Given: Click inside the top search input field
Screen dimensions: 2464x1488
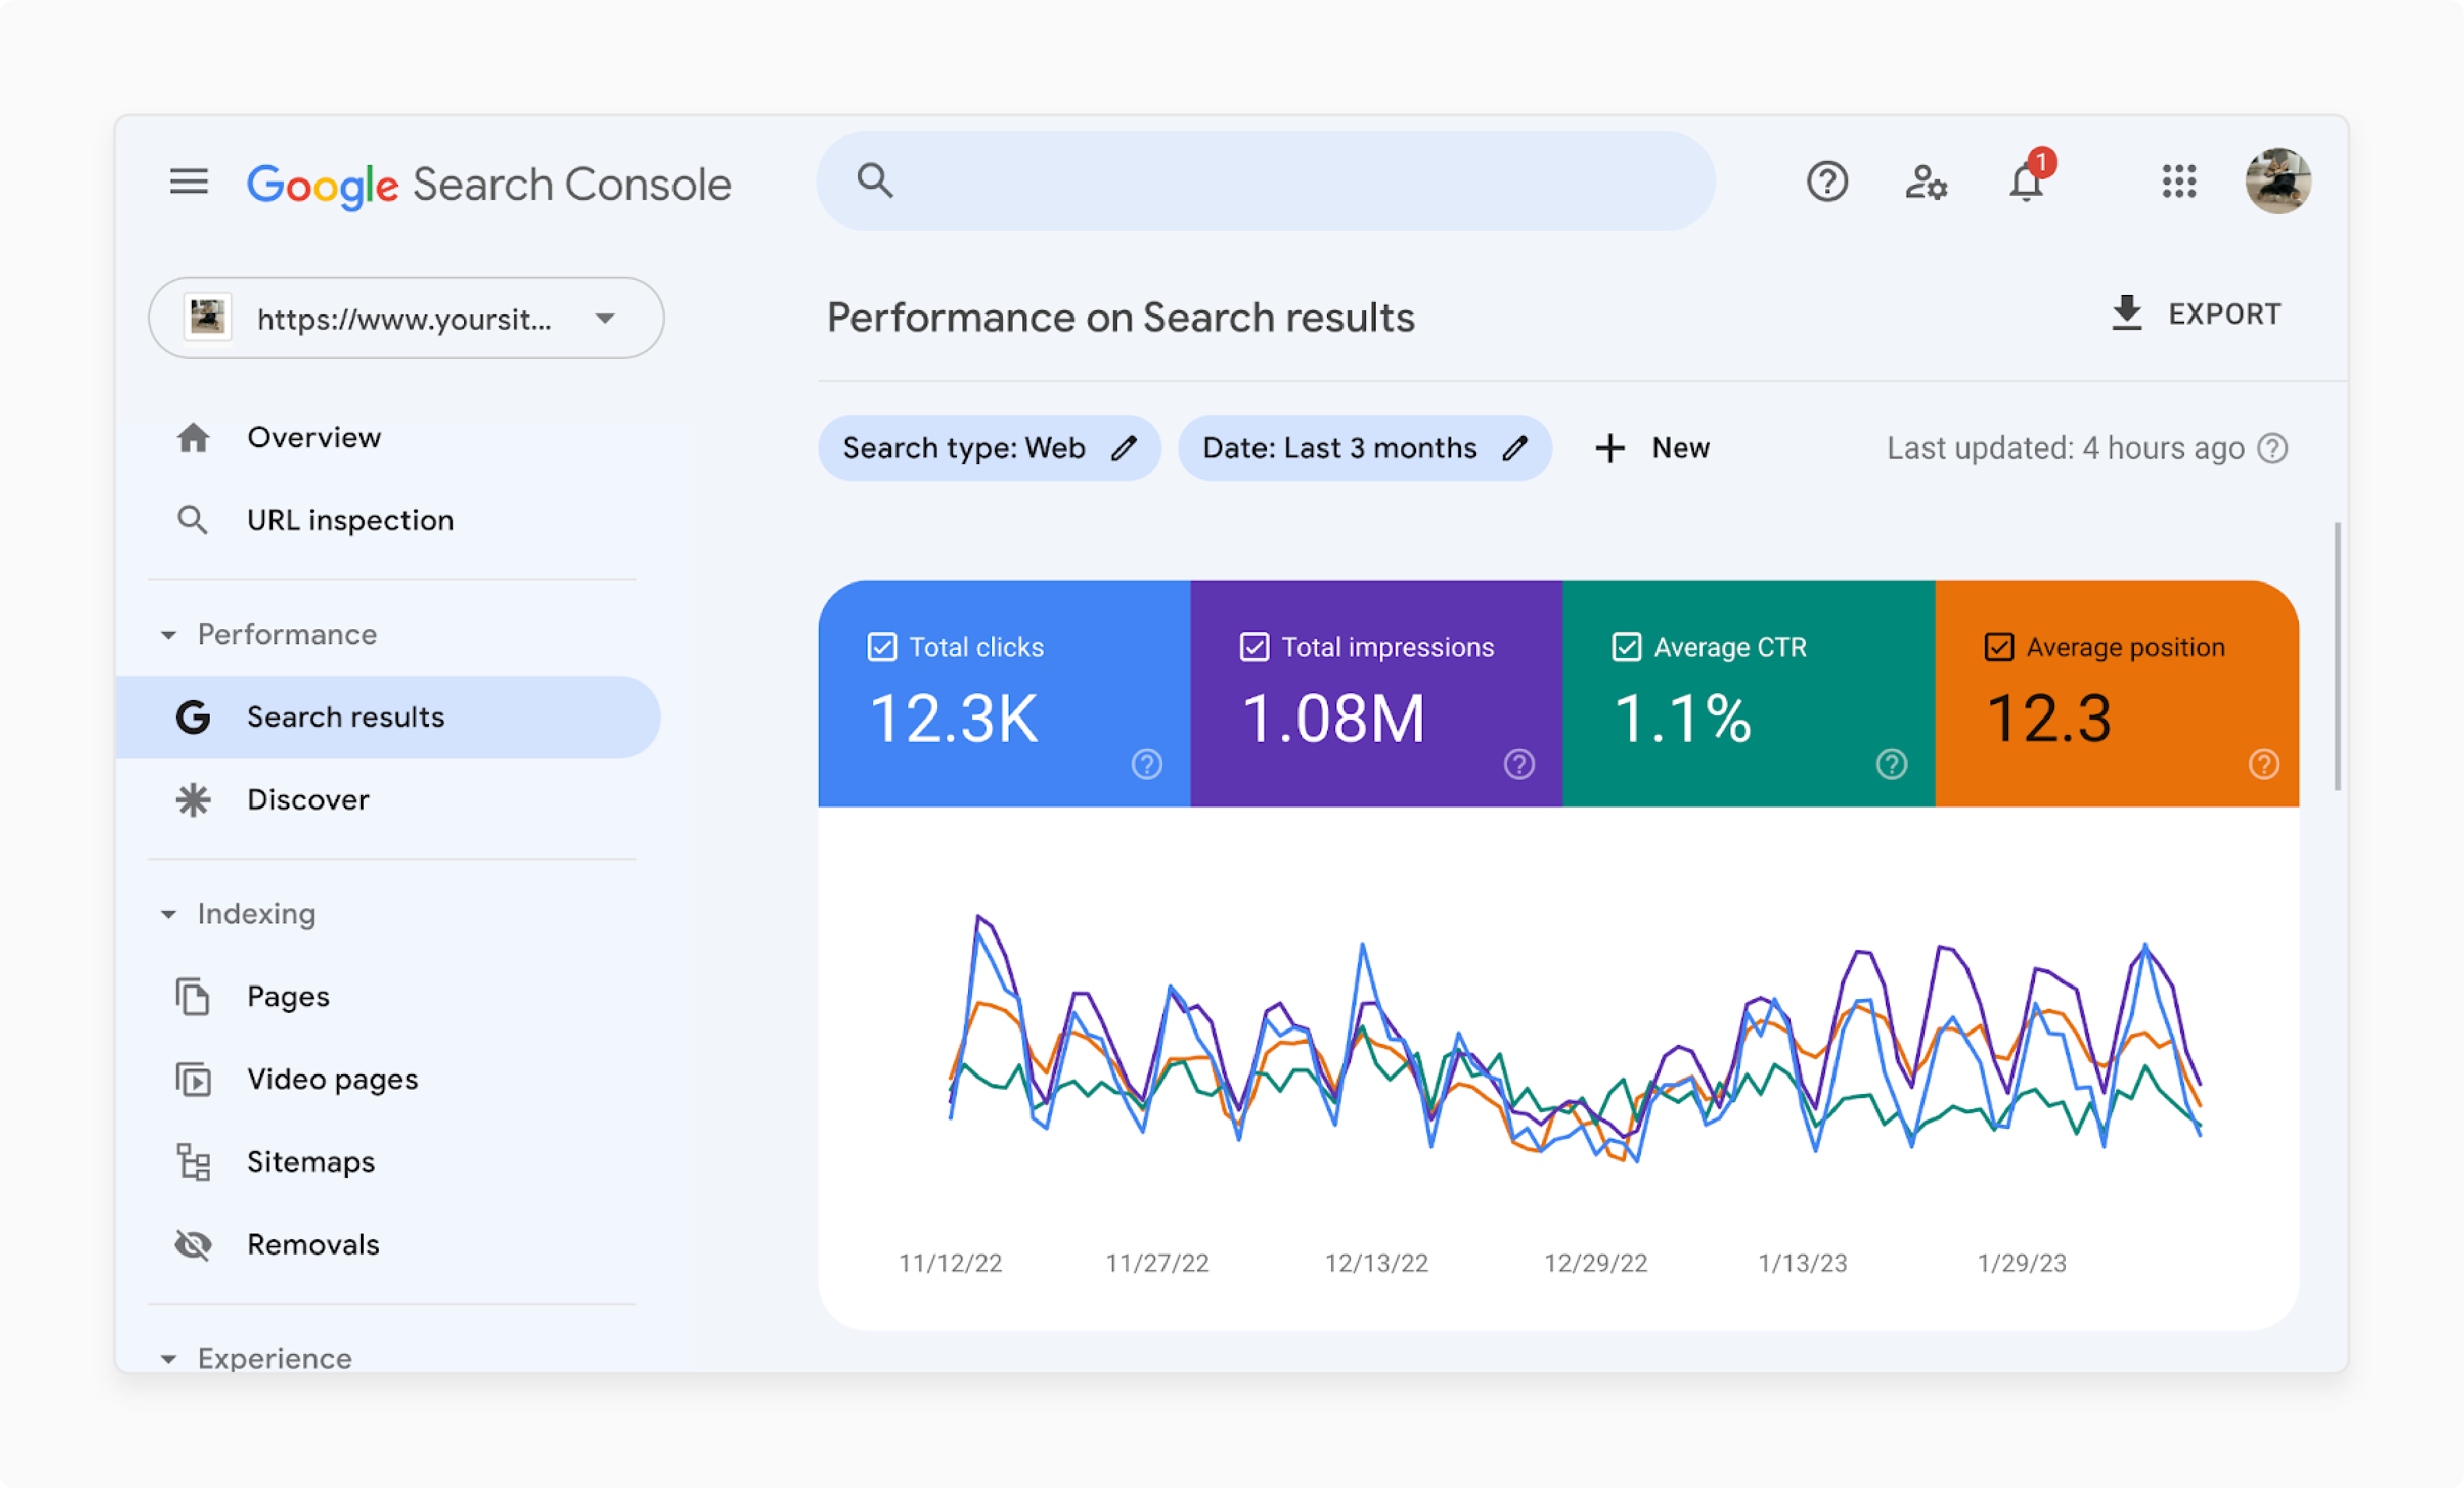Looking at the screenshot, I should click(1266, 181).
